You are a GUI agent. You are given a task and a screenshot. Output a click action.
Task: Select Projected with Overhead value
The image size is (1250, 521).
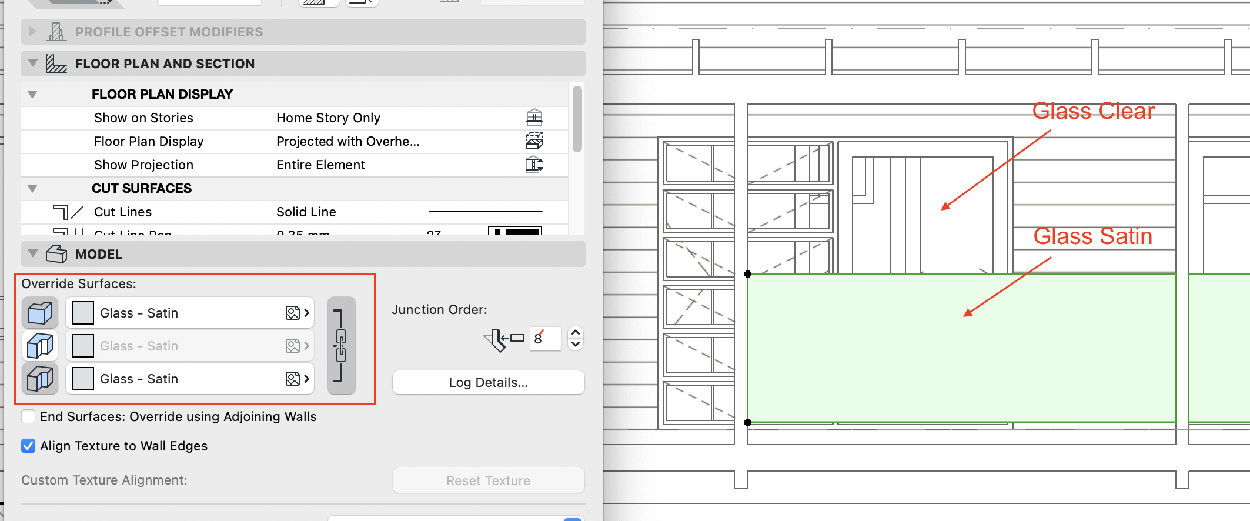[x=347, y=141]
